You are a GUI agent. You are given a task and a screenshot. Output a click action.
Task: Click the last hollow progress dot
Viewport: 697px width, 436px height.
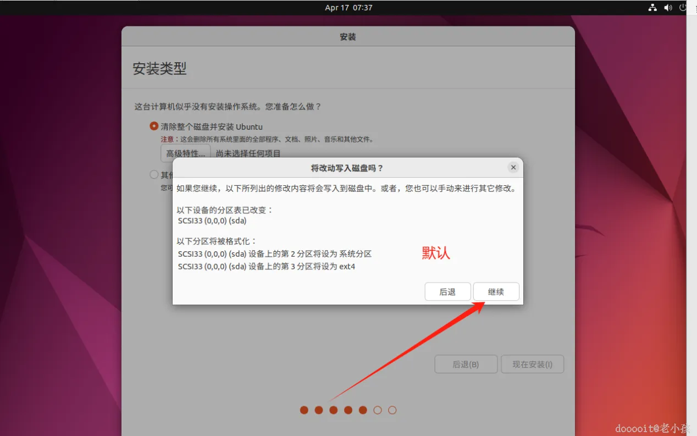(x=392, y=410)
